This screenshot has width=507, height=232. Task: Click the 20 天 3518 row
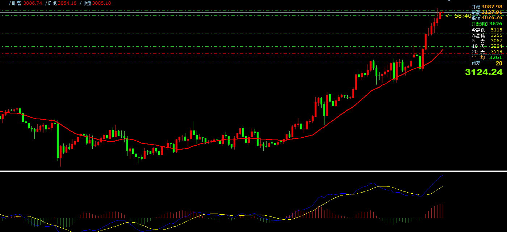pos(487,52)
